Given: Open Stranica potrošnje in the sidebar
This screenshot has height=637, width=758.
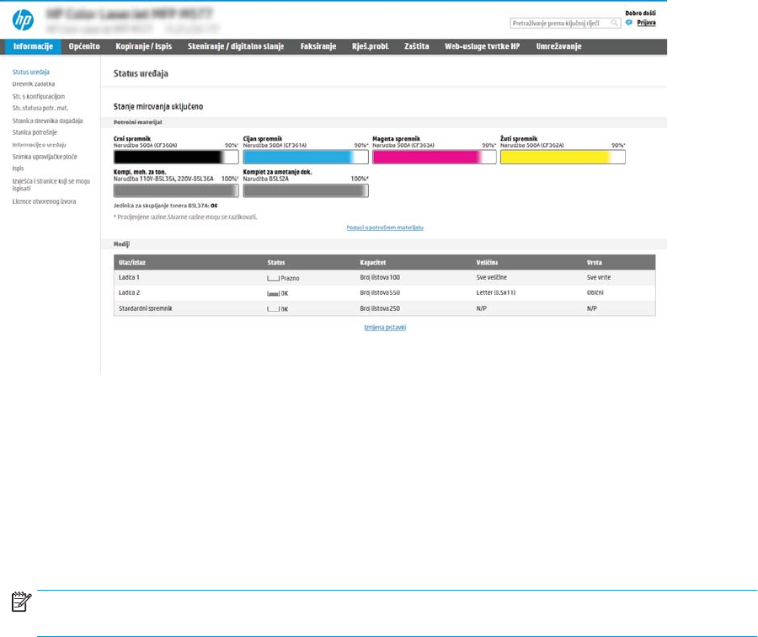Looking at the screenshot, I should pyautogui.click(x=35, y=132).
